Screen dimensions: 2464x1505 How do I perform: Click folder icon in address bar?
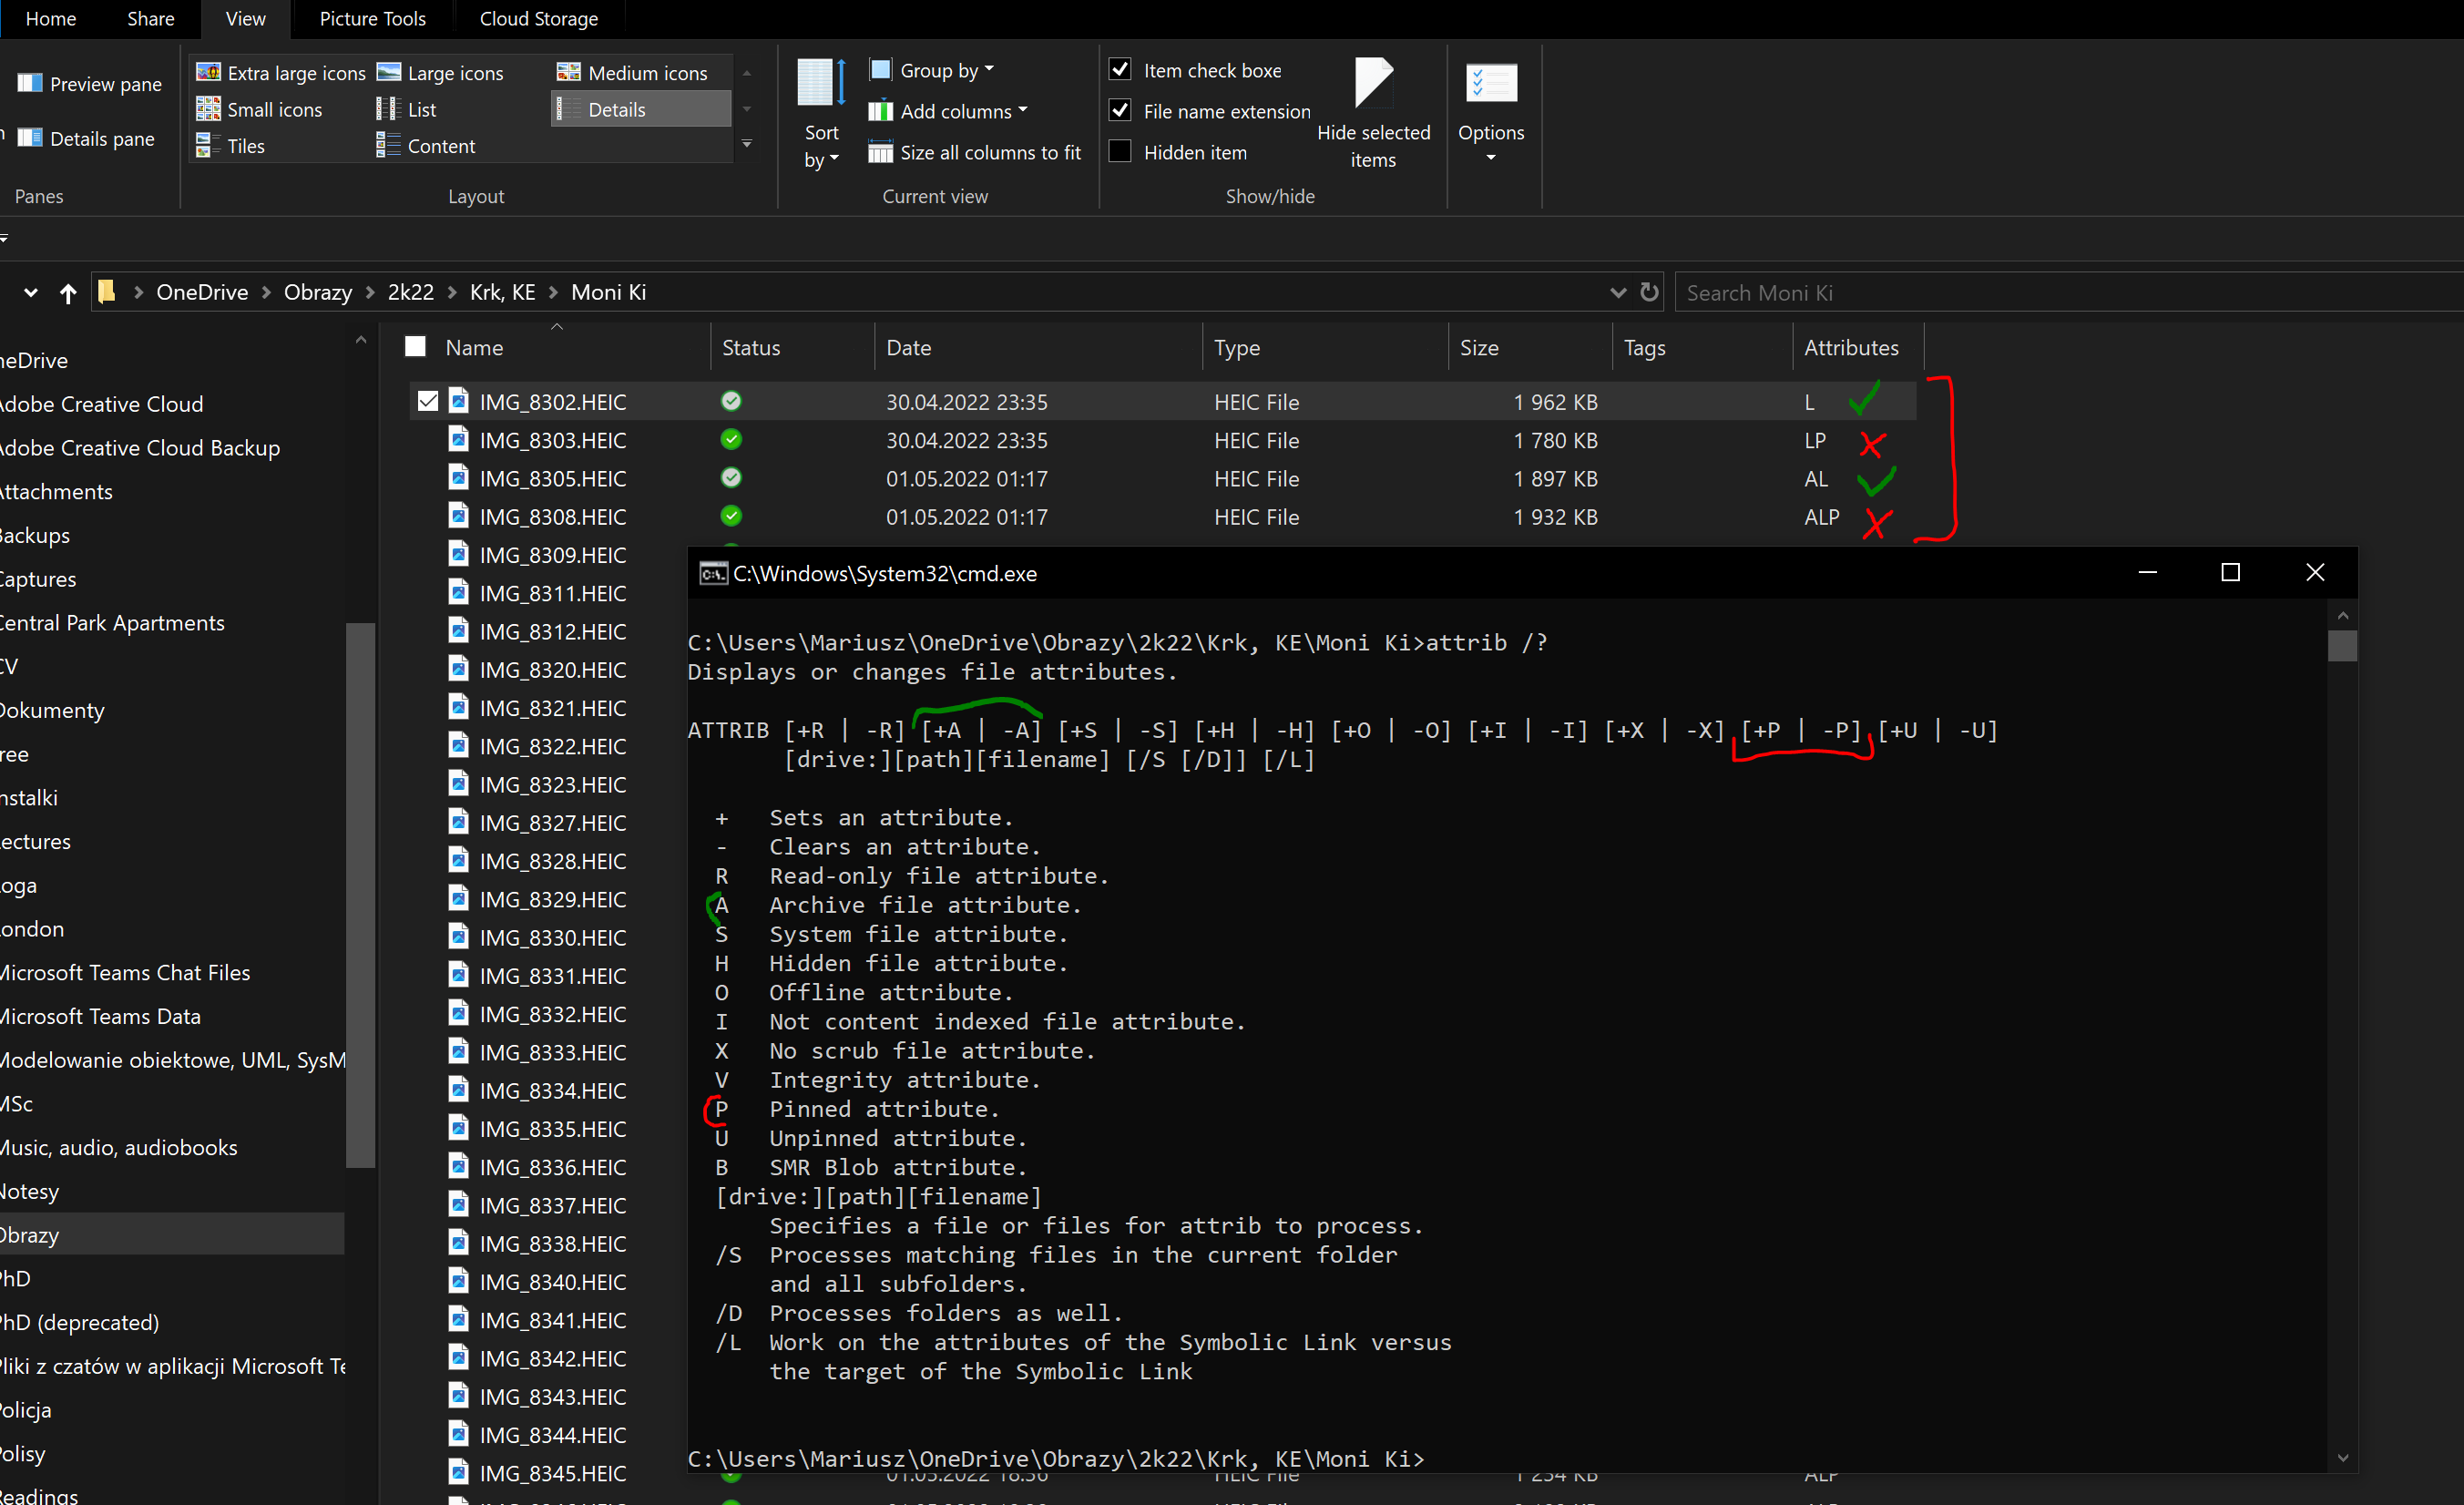pos(106,291)
